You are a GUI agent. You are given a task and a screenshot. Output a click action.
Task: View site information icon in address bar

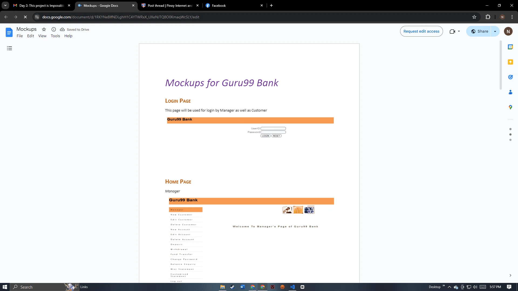pos(37,17)
